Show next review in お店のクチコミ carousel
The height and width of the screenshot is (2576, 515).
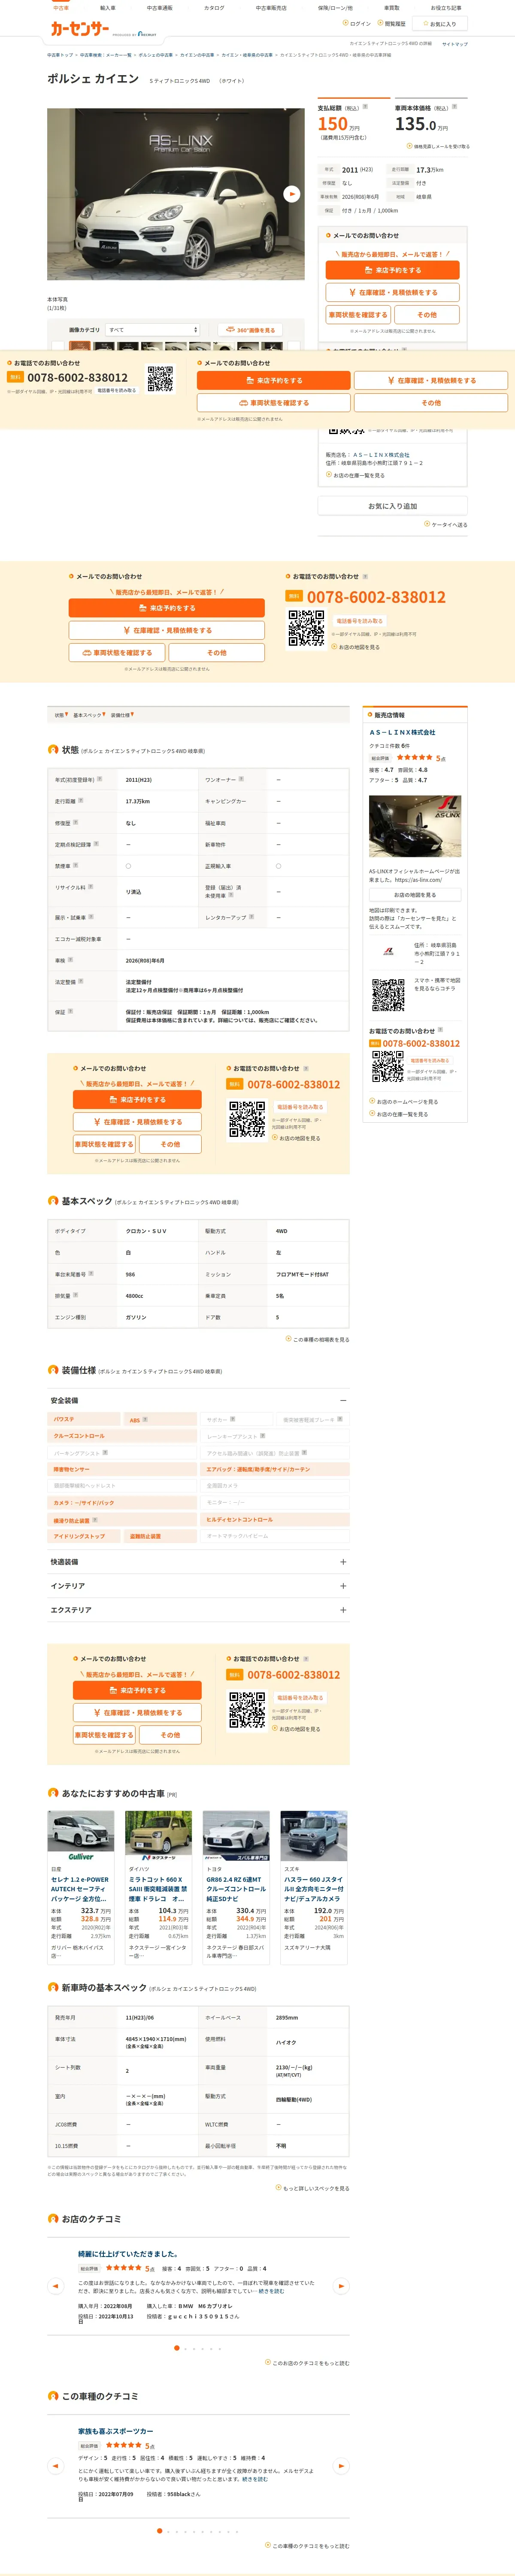pyautogui.click(x=341, y=2286)
